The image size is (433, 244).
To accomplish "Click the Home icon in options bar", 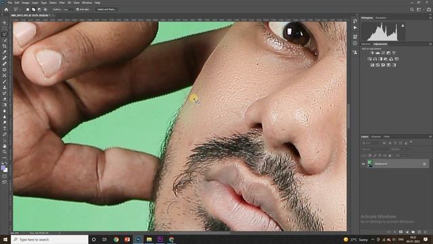I will coord(6,9).
